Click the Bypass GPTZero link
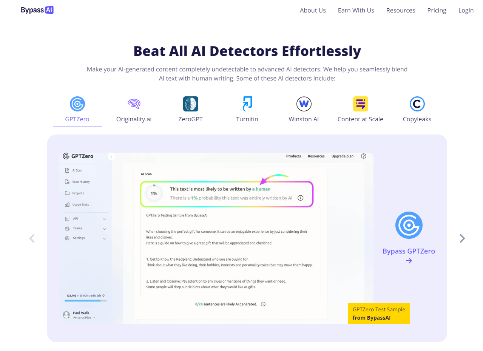Screen dimensions: 483x351 click(x=409, y=251)
